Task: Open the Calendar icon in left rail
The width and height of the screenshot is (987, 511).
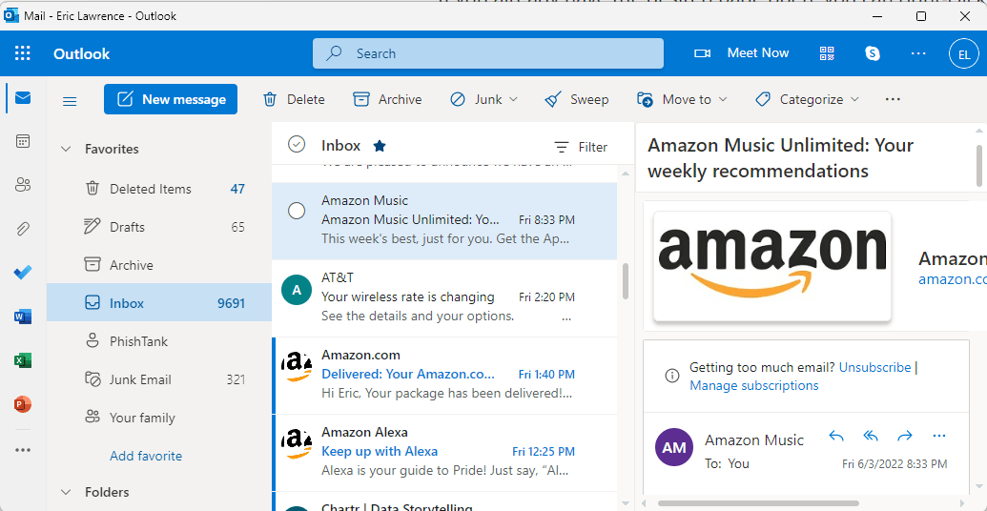Action: [x=23, y=141]
